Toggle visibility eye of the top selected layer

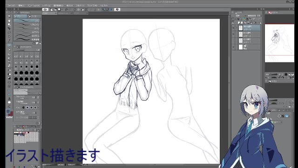(x=233, y=28)
